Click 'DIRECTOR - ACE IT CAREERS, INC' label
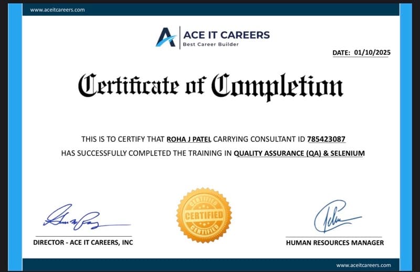This screenshot has height=272, width=420. [83, 243]
